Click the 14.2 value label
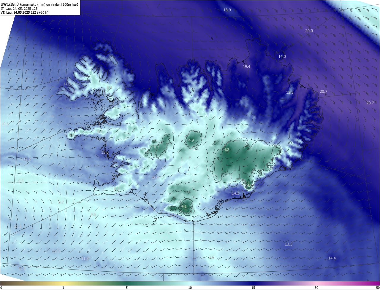Screen dimensions: 380x290 pos(235,193)
